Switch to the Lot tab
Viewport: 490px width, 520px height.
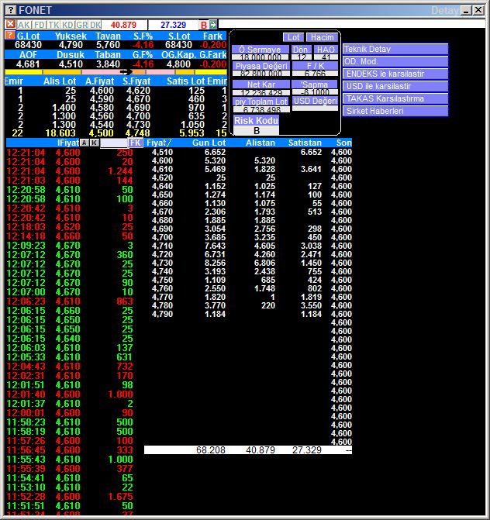pos(293,37)
